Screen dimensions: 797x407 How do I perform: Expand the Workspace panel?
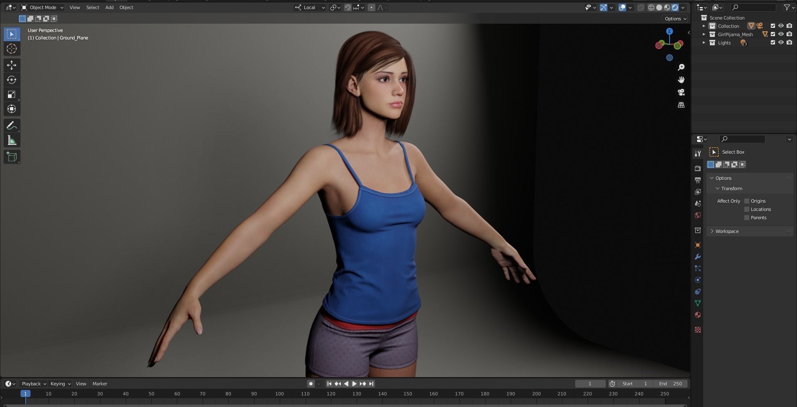(712, 231)
